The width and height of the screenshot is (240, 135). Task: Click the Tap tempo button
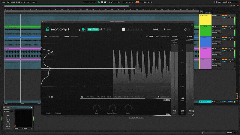coord(8,2)
